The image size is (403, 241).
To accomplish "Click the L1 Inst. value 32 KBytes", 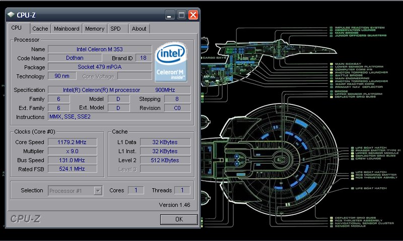I will (x=165, y=151).
